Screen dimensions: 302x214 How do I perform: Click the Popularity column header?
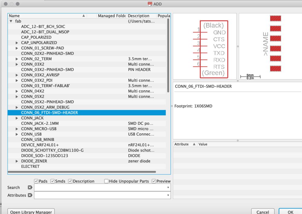(163, 16)
